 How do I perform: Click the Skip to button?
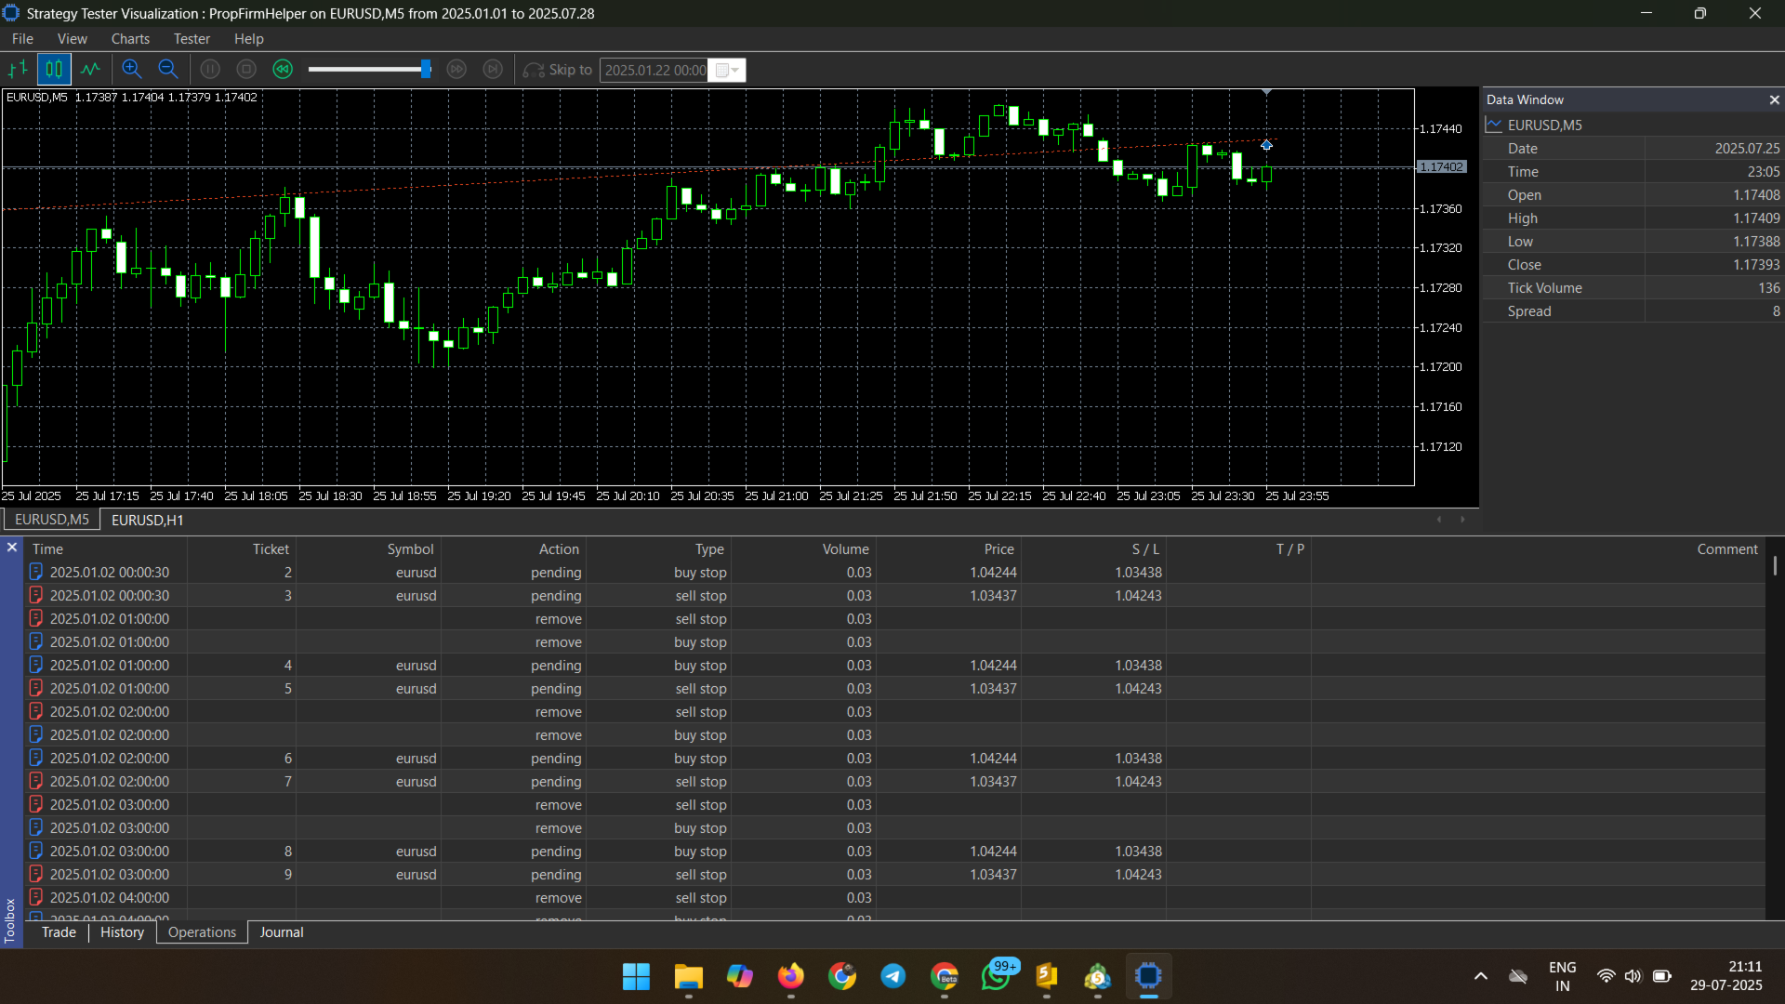point(558,70)
